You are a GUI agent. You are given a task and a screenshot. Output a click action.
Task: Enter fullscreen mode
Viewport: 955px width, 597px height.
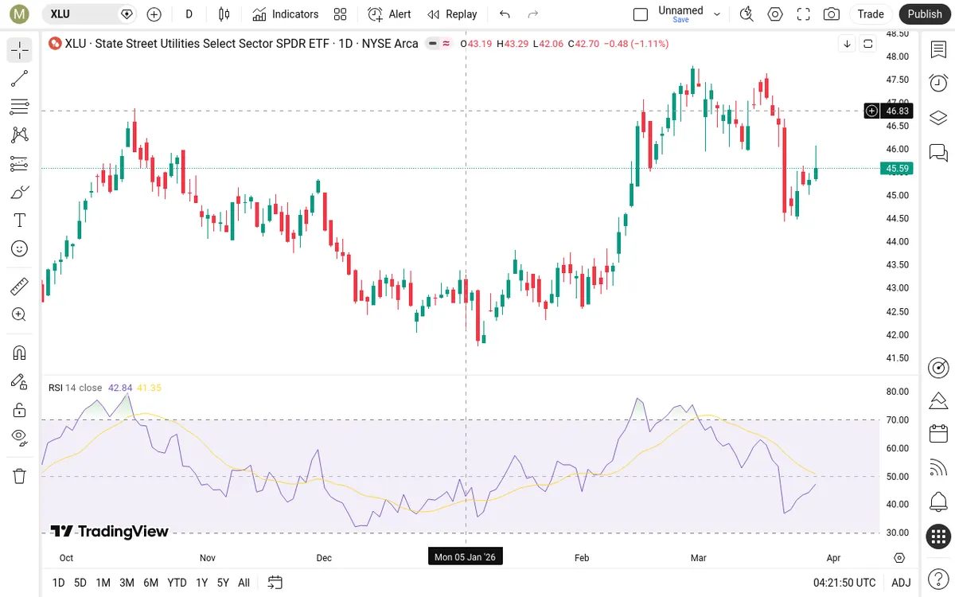804,14
